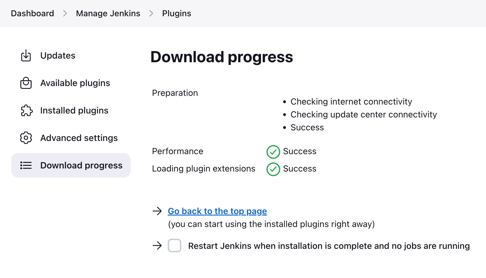Open the Updates sidebar entry
The height and width of the screenshot is (278, 486).
click(x=58, y=55)
